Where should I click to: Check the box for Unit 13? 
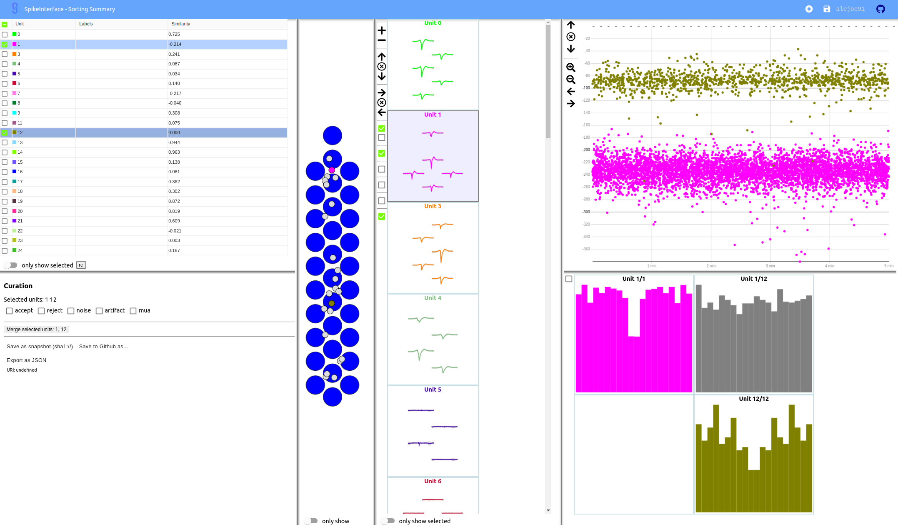(x=5, y=142)
